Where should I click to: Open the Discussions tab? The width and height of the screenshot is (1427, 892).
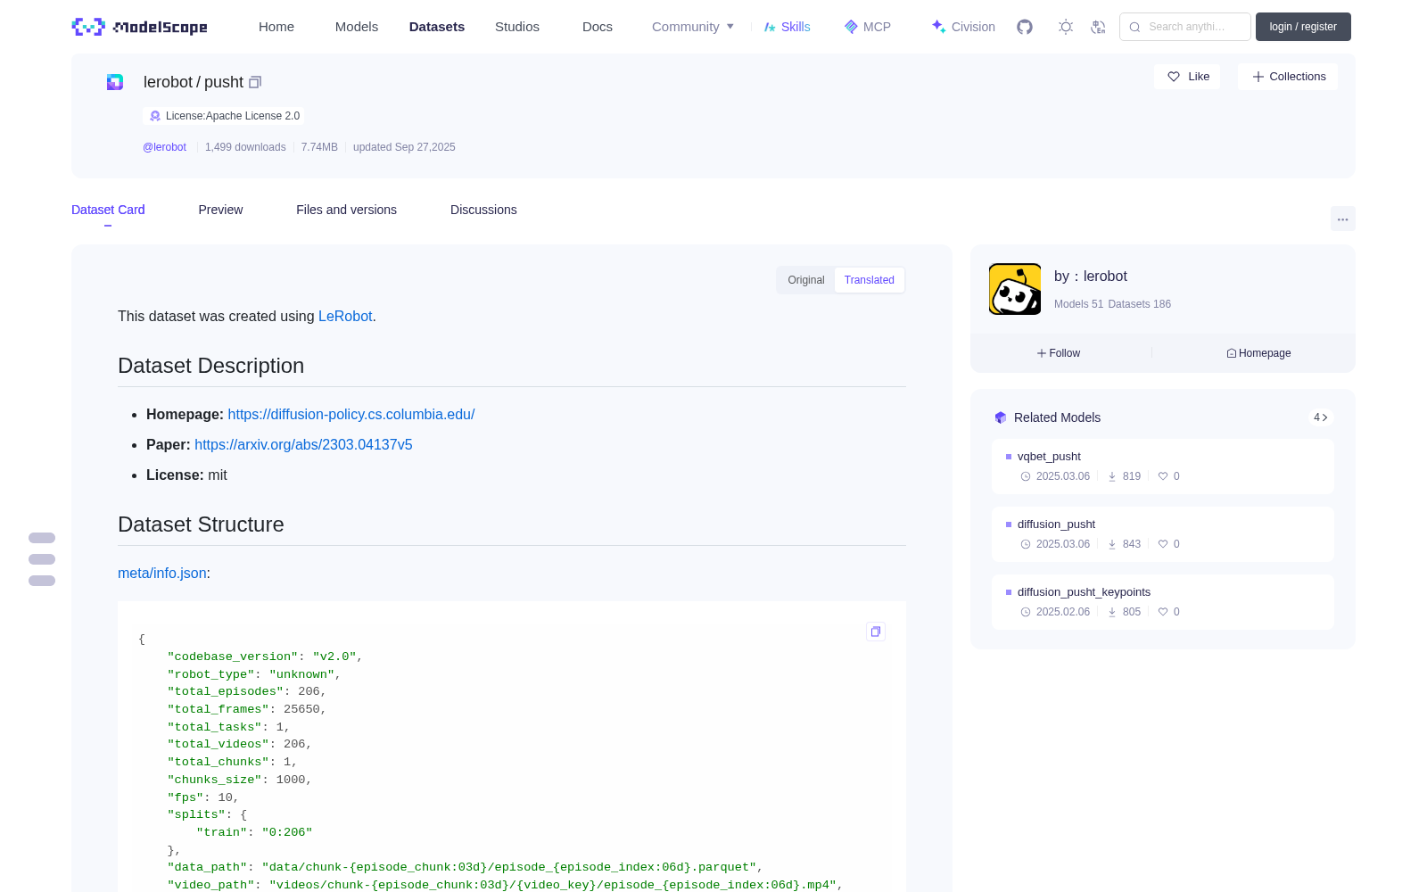click(x=483, y=210)
